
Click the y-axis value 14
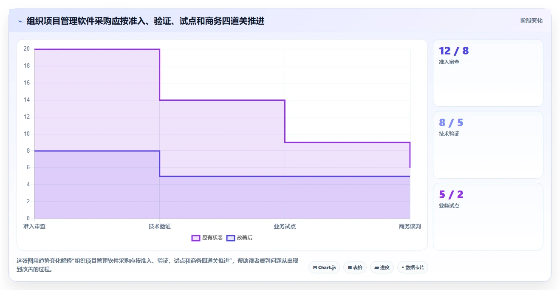[x=26, y=100]
